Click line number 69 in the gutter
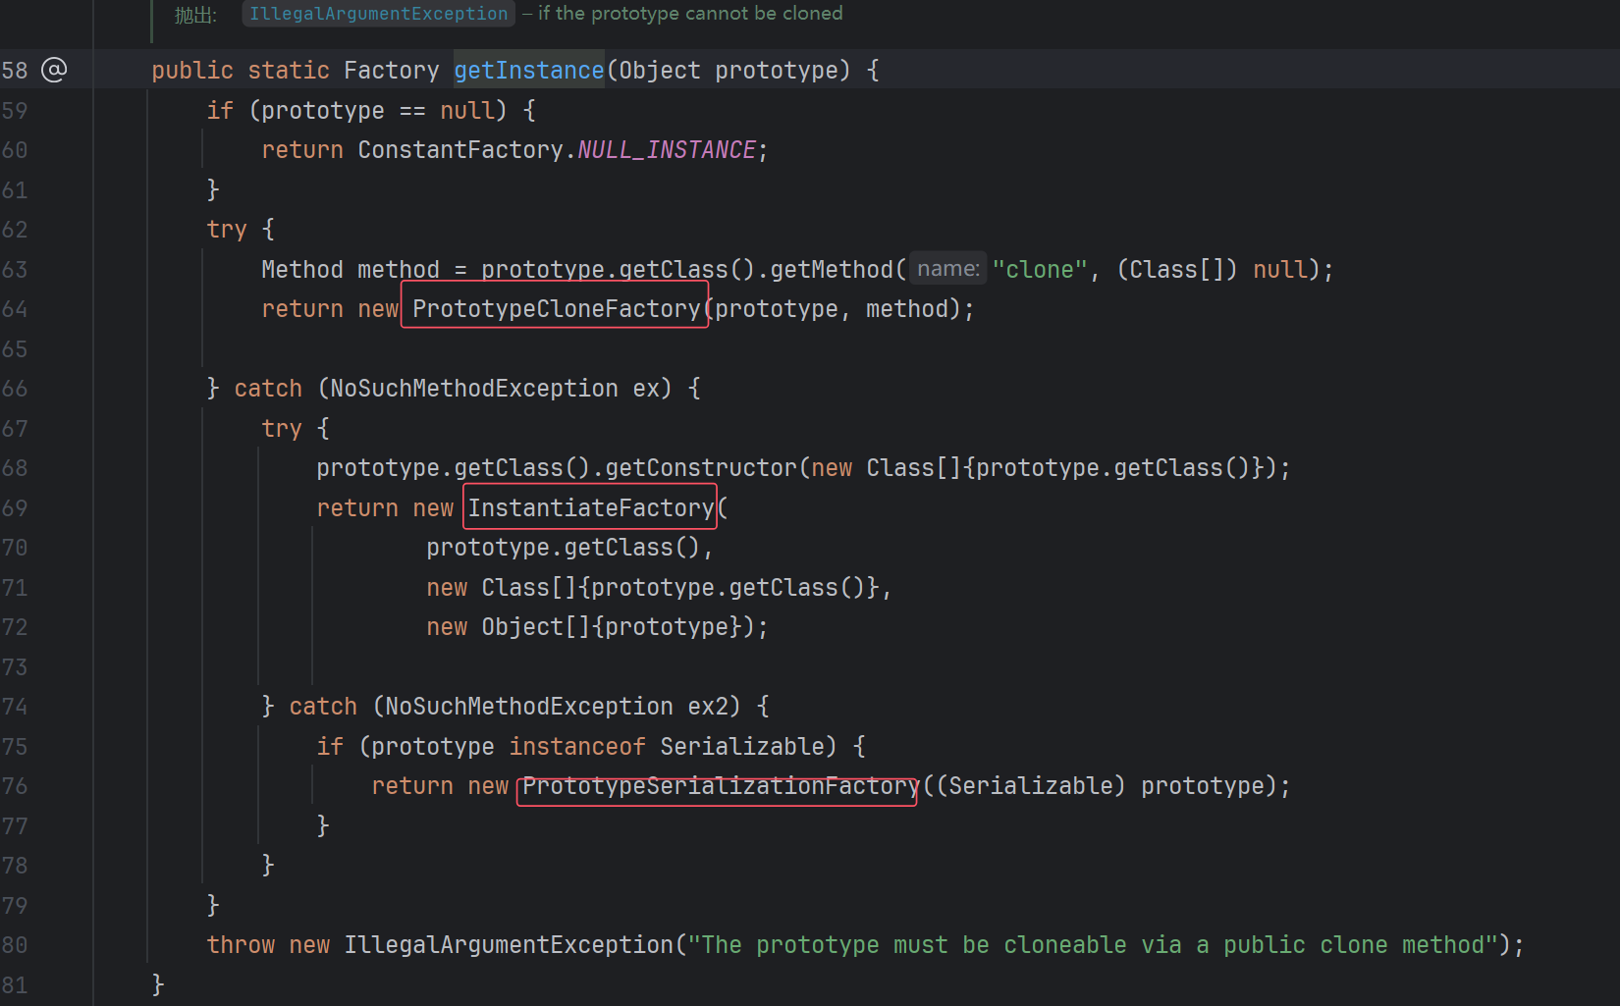The height and width of the screenshot is (1006, 1620). point(15,508)
